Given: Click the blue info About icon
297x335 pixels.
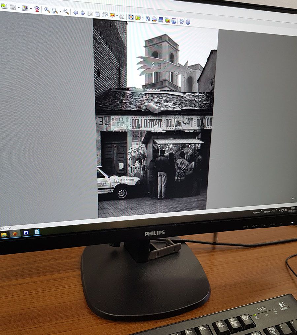Looking at the screenshot, I should point(188,22).
